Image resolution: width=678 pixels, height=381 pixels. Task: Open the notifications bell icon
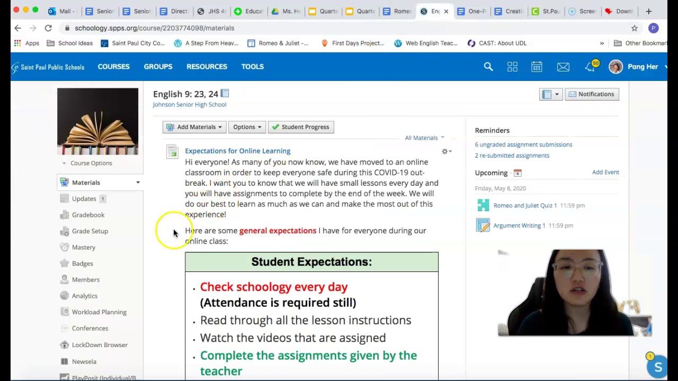tap(590, 67)
